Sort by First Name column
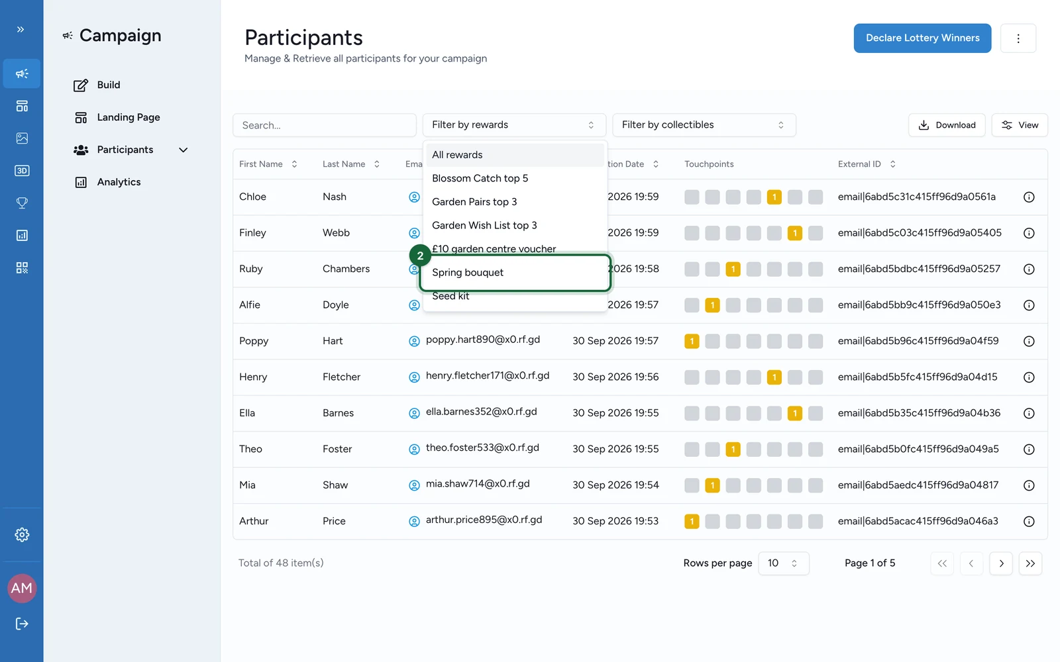 tap(268, 164)
